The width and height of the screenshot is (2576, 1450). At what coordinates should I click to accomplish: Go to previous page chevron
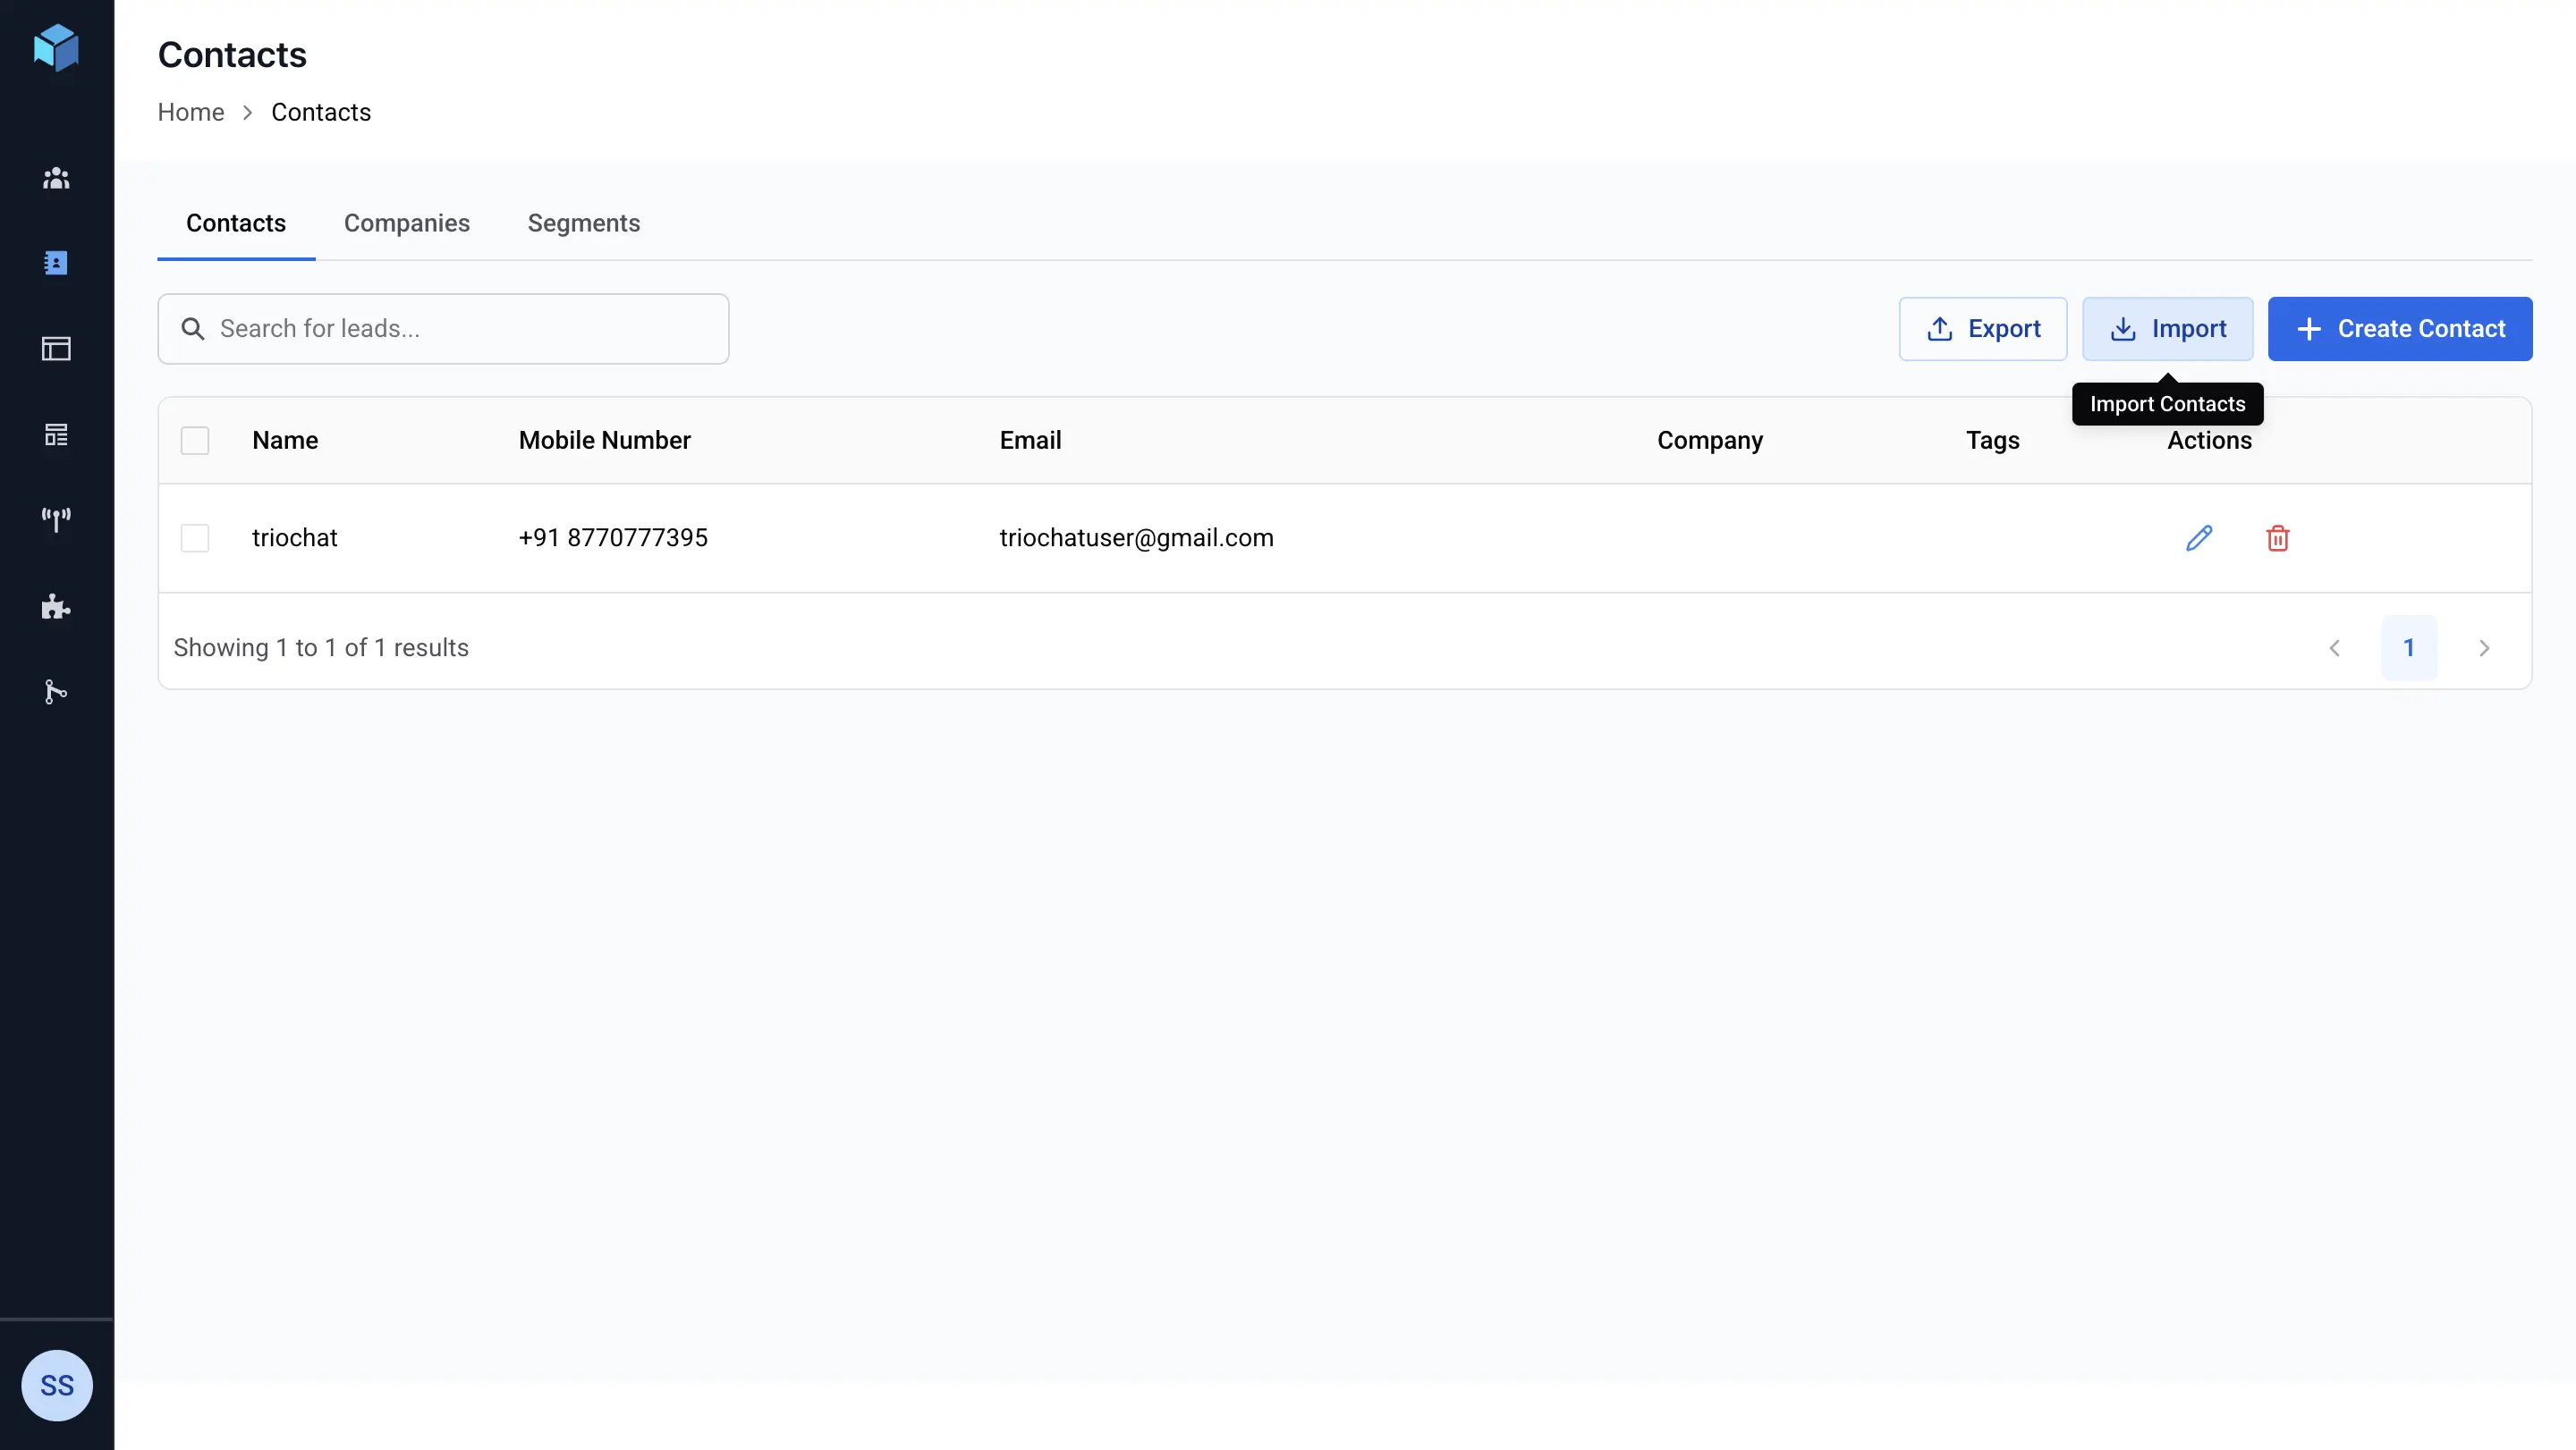click(x=2334, y=647)
